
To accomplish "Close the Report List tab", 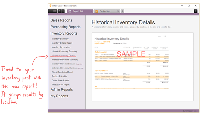I will (x=92, y=11).
